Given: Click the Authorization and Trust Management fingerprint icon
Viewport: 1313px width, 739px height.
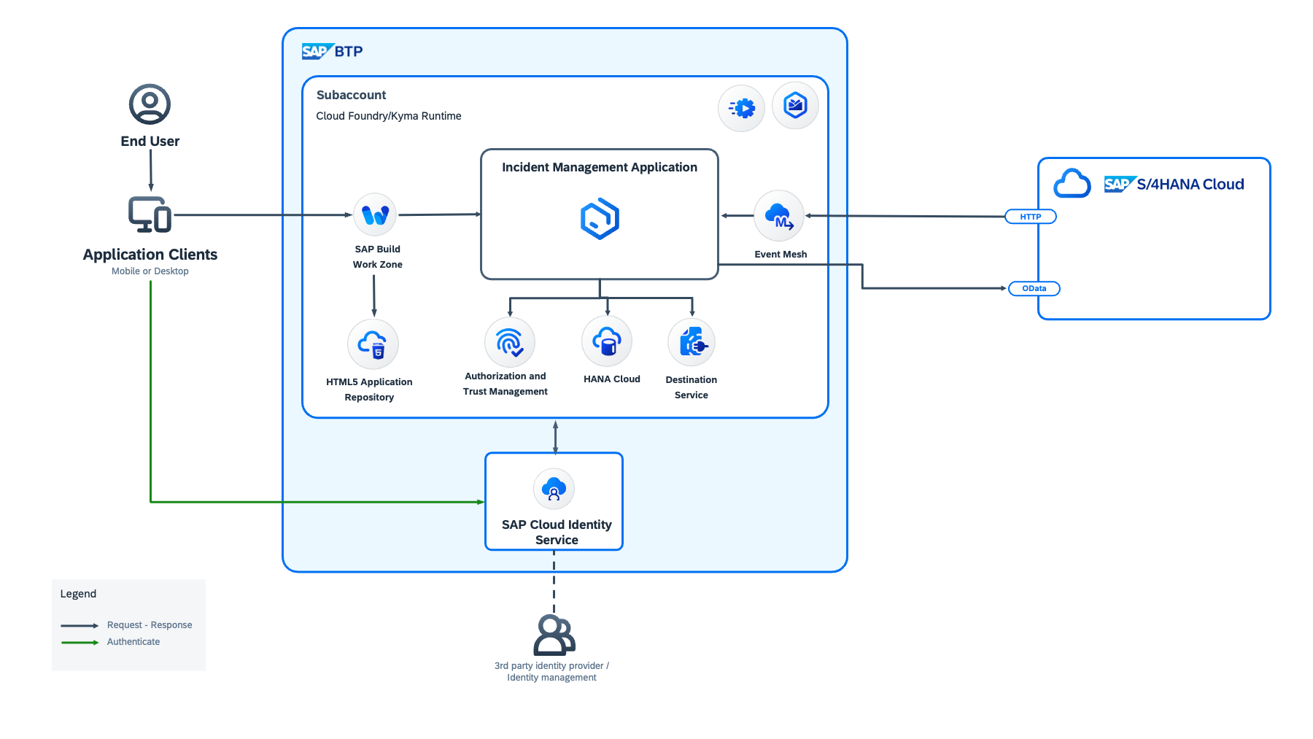Looking at the screenshot, I should tap(509, 341).
